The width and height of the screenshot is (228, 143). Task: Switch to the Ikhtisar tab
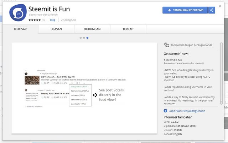point(20,29)
